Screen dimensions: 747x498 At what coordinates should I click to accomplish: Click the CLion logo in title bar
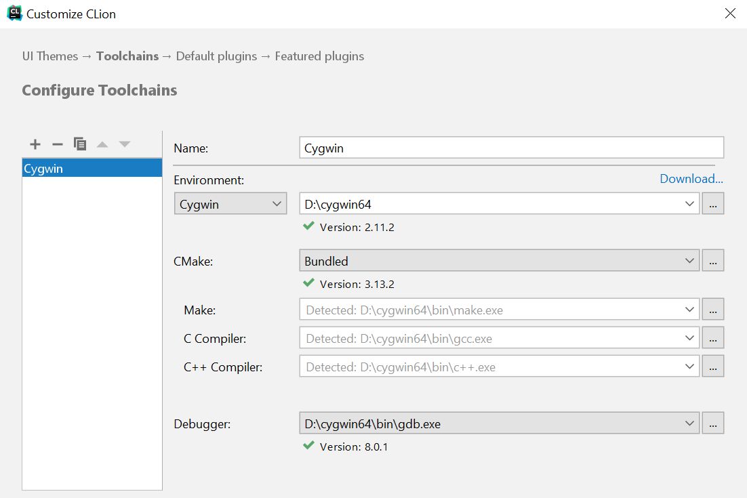tap(14, 14)
